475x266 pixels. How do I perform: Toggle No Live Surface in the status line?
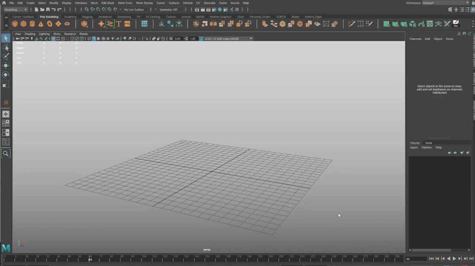(x=134, y=9)
